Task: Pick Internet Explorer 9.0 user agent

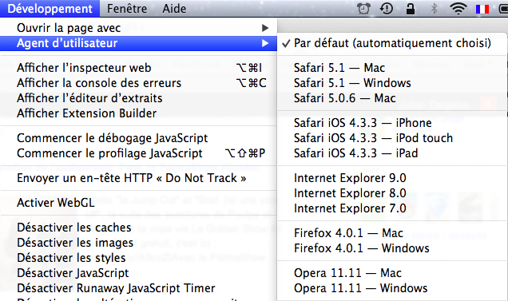Action: coord(392,178)
